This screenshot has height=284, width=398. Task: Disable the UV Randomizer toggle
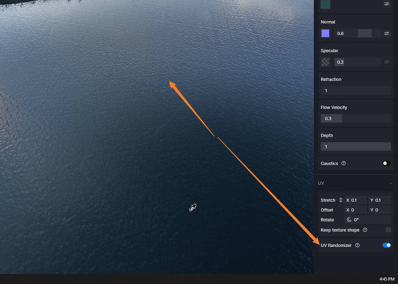click(386, 245)
